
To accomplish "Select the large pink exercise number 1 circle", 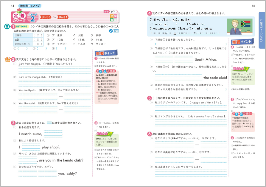I will click(x=13, y=27).
